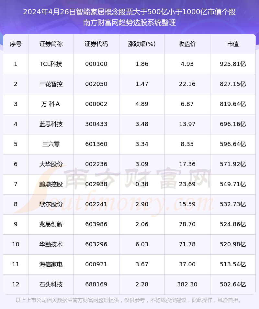
Task: Select stock code 002236 for 大华股份
Action: click(96, 164)
